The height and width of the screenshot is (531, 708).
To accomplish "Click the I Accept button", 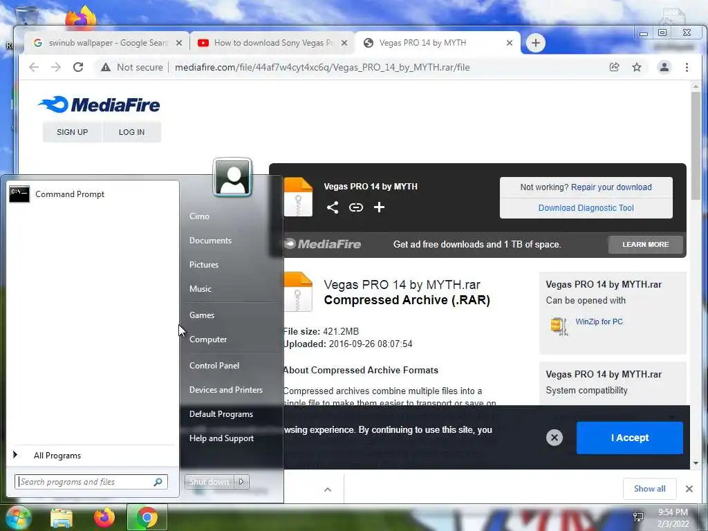I will coord(629,438).
